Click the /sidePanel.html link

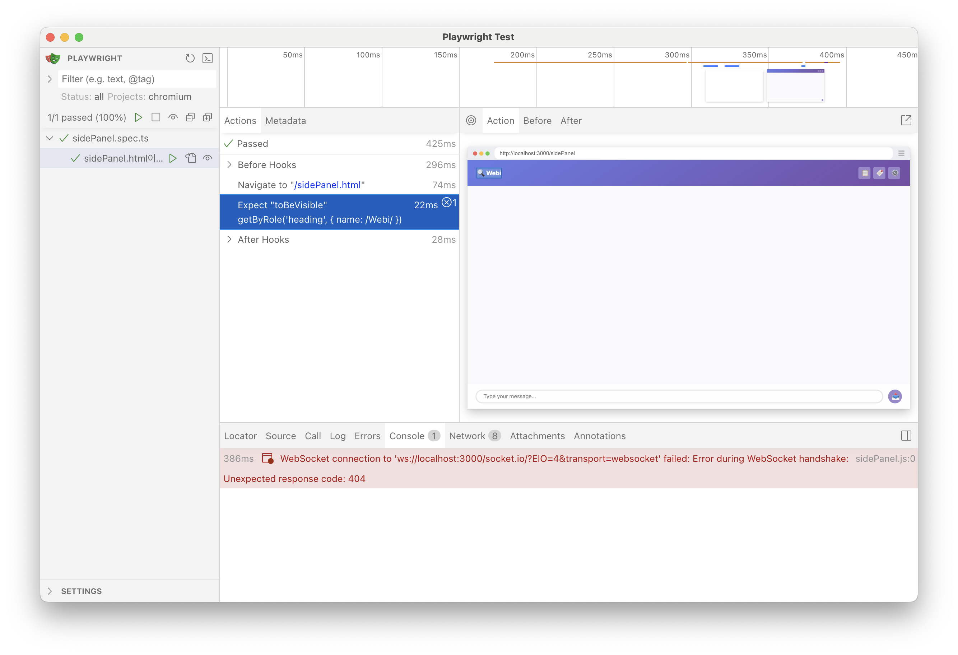point(327,185)
